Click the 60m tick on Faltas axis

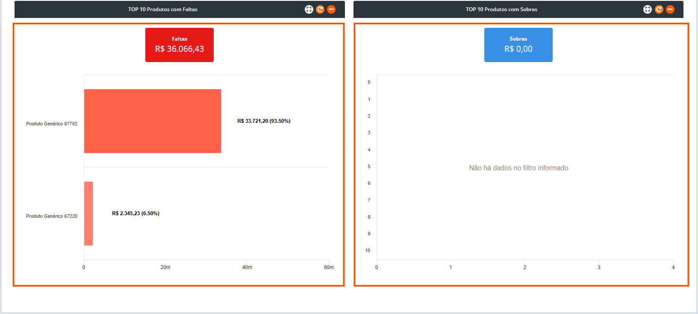coord(329,267)
